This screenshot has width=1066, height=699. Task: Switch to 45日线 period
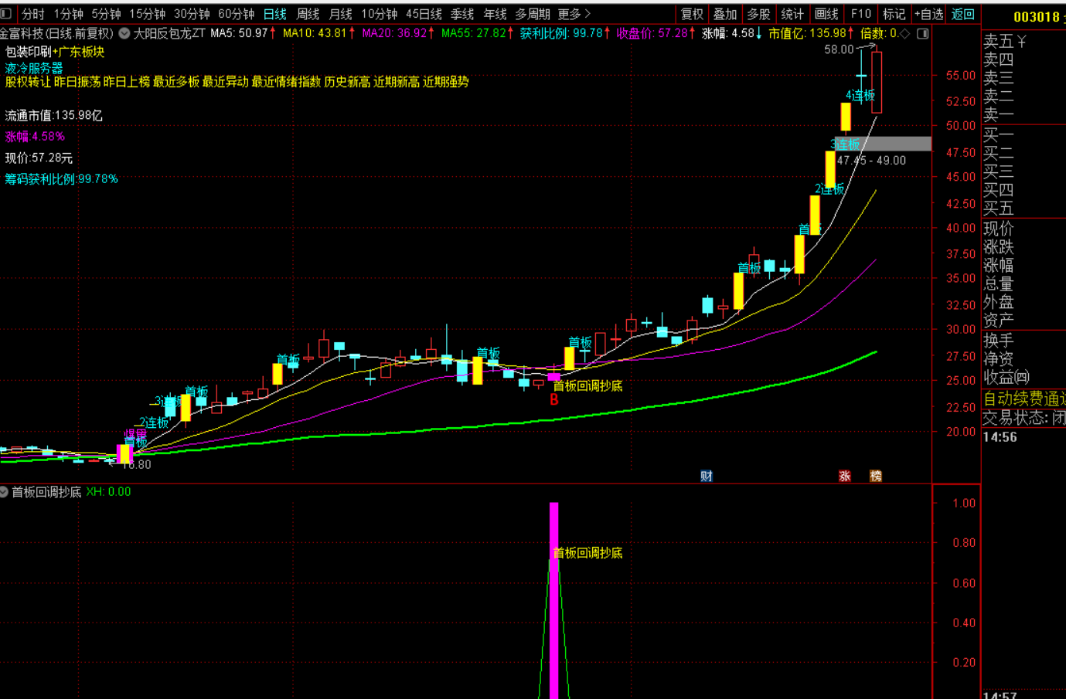click(x=424, y=14)
